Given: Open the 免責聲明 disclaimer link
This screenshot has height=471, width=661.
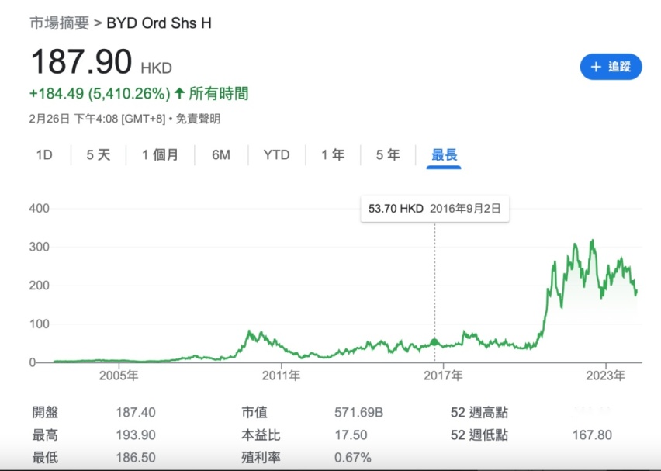Looking at the screenshot, I should point(198,119).
